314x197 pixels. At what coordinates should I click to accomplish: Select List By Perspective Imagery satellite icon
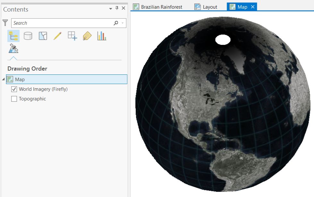13,48
